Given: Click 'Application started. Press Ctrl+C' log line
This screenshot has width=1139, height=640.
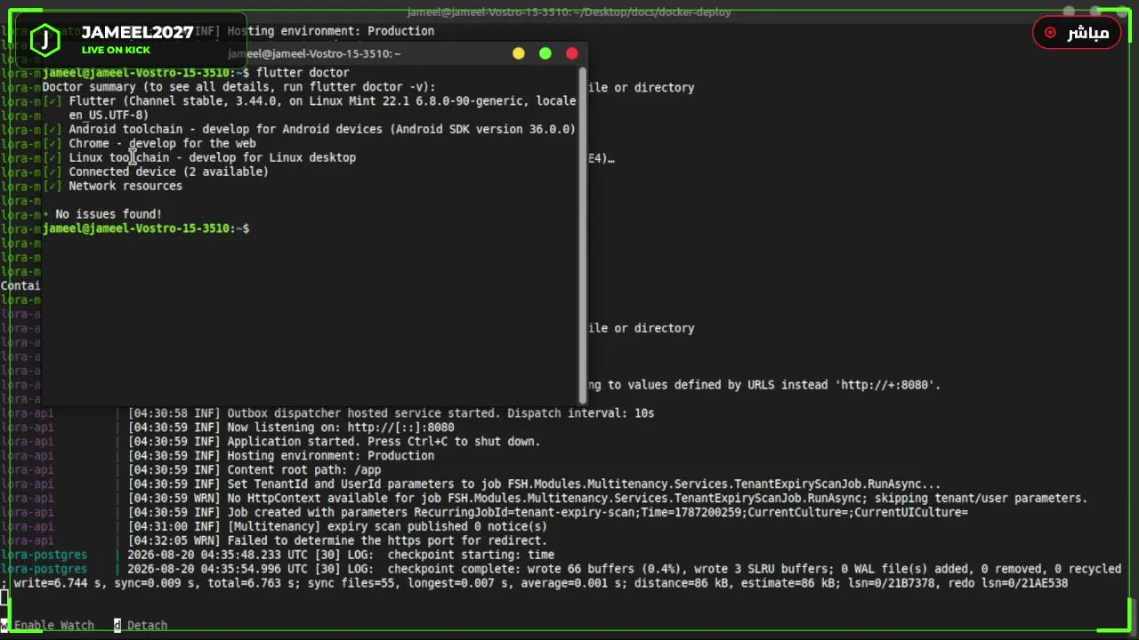Looking at the screenshot, I should click(334, 442).
